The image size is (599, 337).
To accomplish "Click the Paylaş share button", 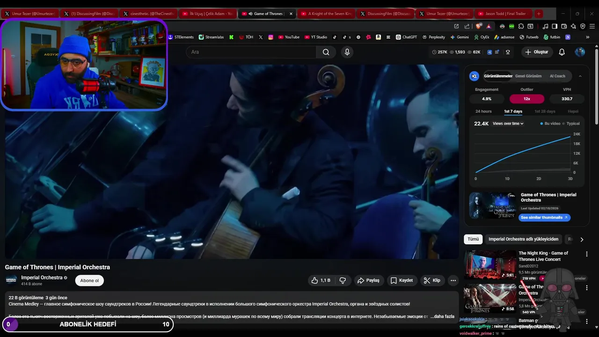I will 368,280.
